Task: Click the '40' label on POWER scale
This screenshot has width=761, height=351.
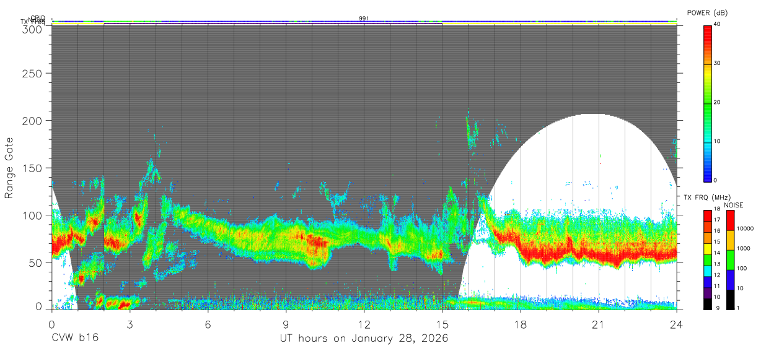Action: 718,24
